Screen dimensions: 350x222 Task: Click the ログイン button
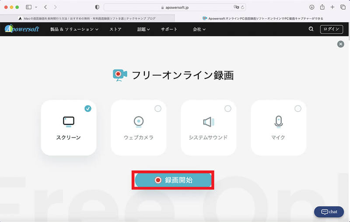pyautogui.click(x=332, y=29)
